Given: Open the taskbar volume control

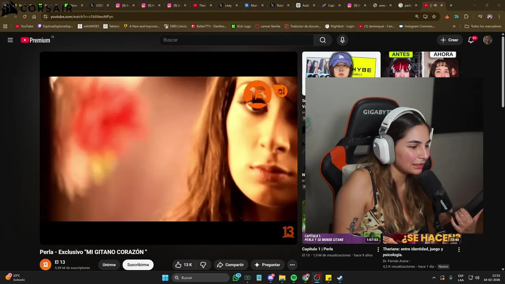Looking at the screenshot, I should click(x=477, y=278).
